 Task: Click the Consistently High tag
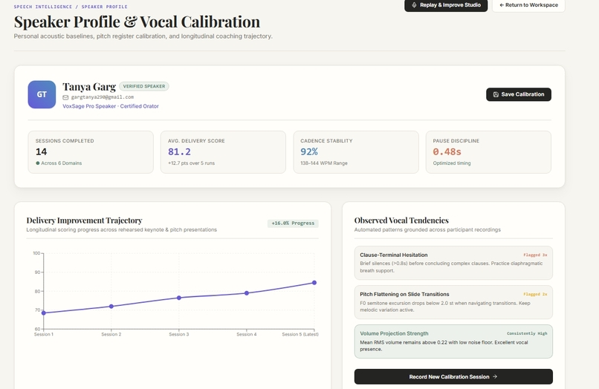(x=527, y=333)
